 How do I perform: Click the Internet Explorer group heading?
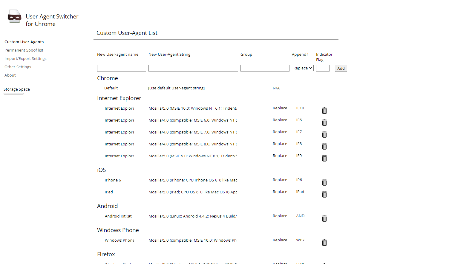[x=119, y=98]
